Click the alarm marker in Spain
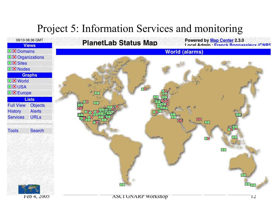This screenshot has width=280, height=210. pyautogui.click(x=156, y=112)
